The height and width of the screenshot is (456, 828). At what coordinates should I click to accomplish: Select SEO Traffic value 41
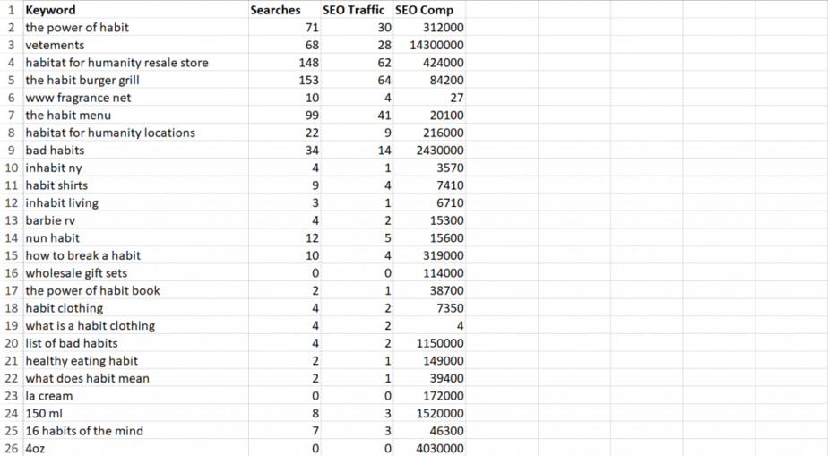[x=357, y=115]
